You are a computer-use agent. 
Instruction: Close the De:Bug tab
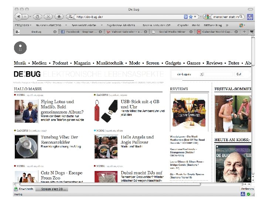pos(55,32)
